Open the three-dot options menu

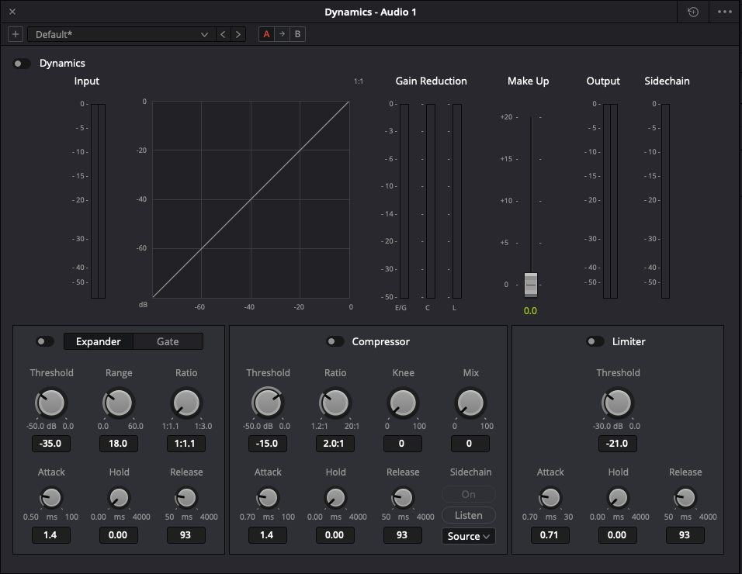coord(726,12)
